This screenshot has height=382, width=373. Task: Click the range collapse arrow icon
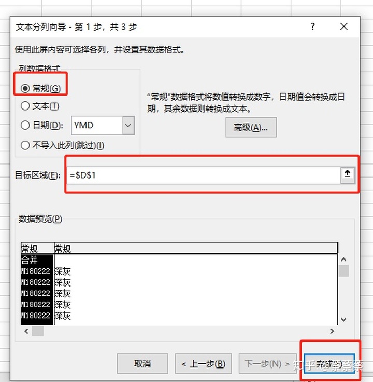348,174
